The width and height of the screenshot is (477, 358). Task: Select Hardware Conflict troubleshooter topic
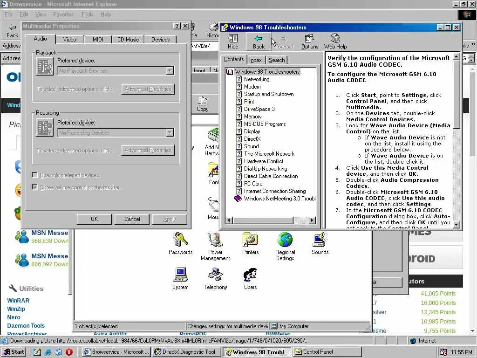[264, 161]
